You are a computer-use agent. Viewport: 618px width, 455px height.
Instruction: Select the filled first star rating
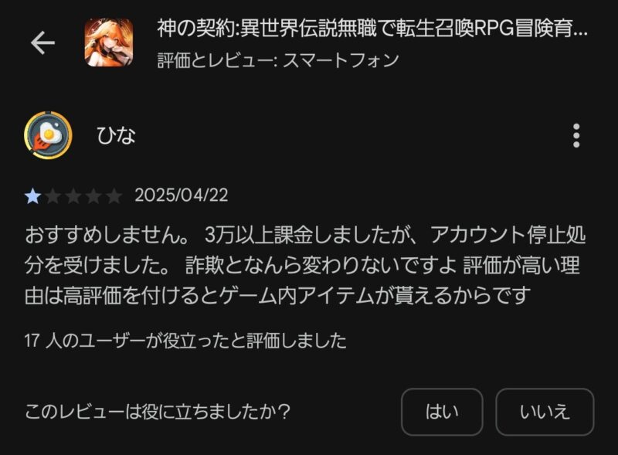coord(32,196)
